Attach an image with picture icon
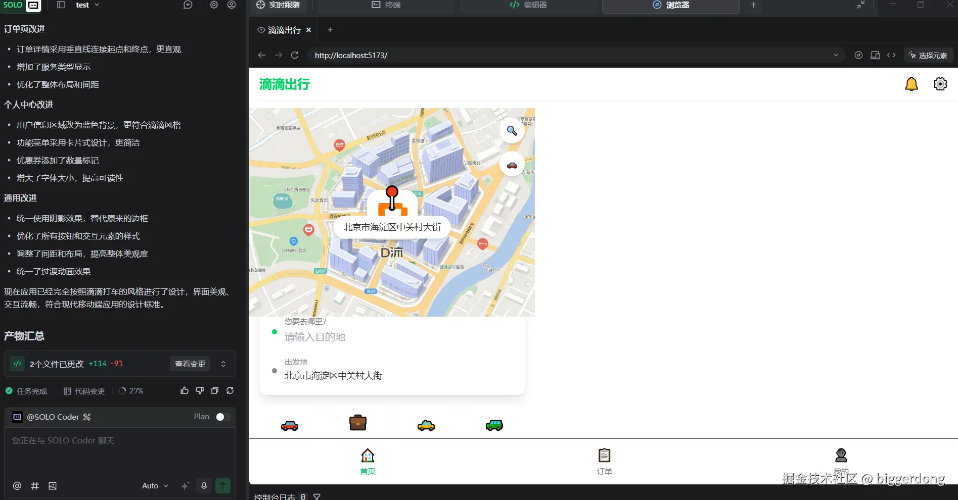Screen dimensions: 958x500 pos(53,486)
